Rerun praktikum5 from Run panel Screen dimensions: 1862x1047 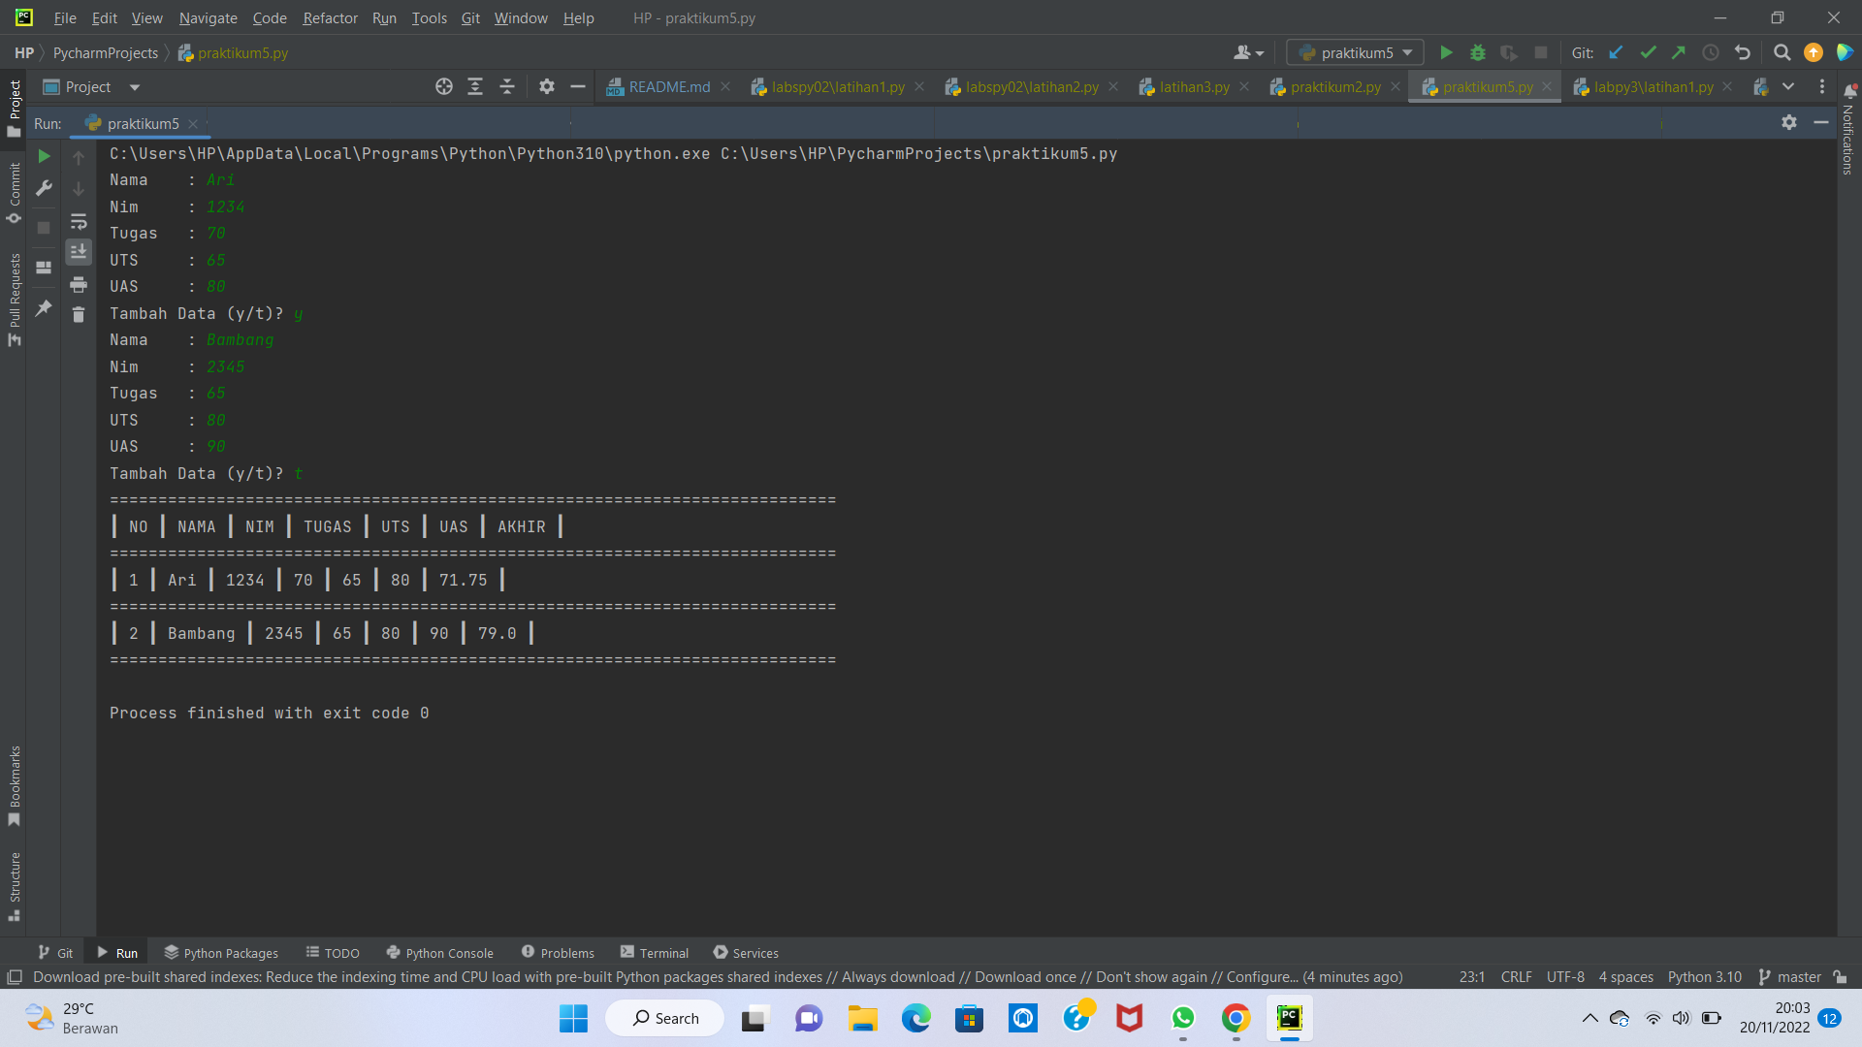(x=44, y=156)
